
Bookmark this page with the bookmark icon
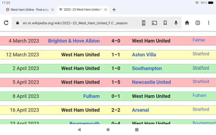(x=165, y=23)
